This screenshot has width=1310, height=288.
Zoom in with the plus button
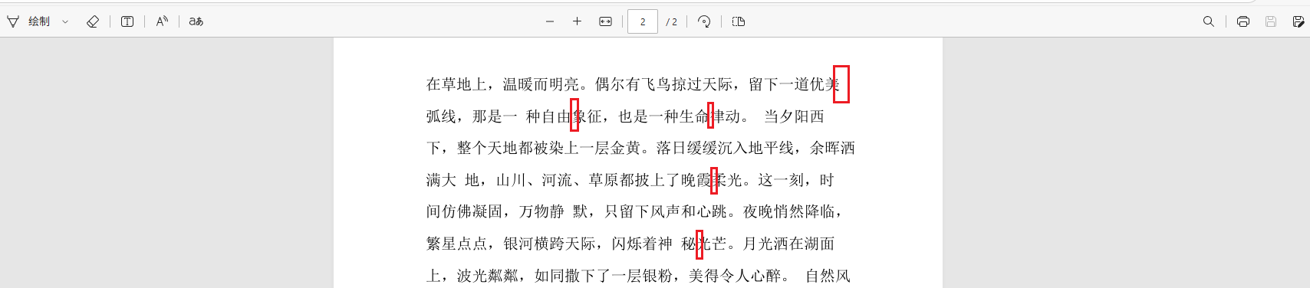[x=578, y=21]
